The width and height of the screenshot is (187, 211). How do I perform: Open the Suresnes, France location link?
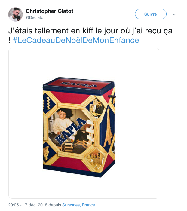pos(78,205)
